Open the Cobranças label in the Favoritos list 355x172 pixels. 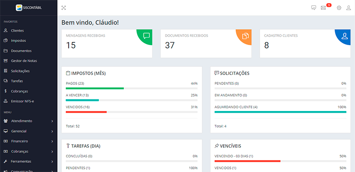pos(20,91)
